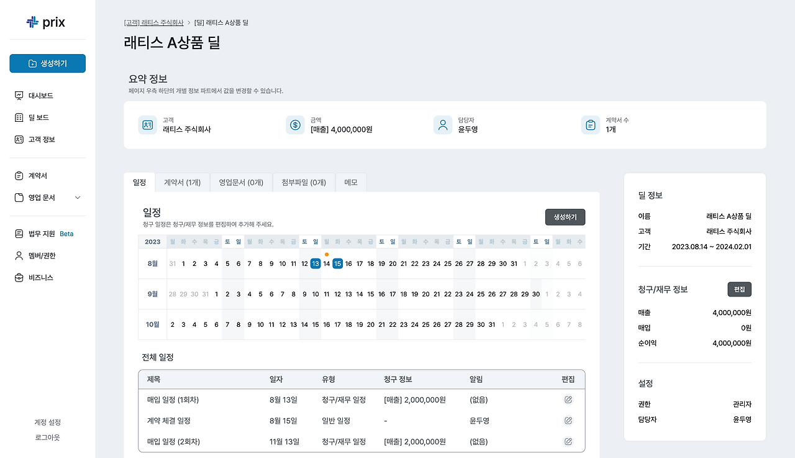Screen dimensions: 795x458
Task: Click the dollar icon next to 금액
Action: 294,124
